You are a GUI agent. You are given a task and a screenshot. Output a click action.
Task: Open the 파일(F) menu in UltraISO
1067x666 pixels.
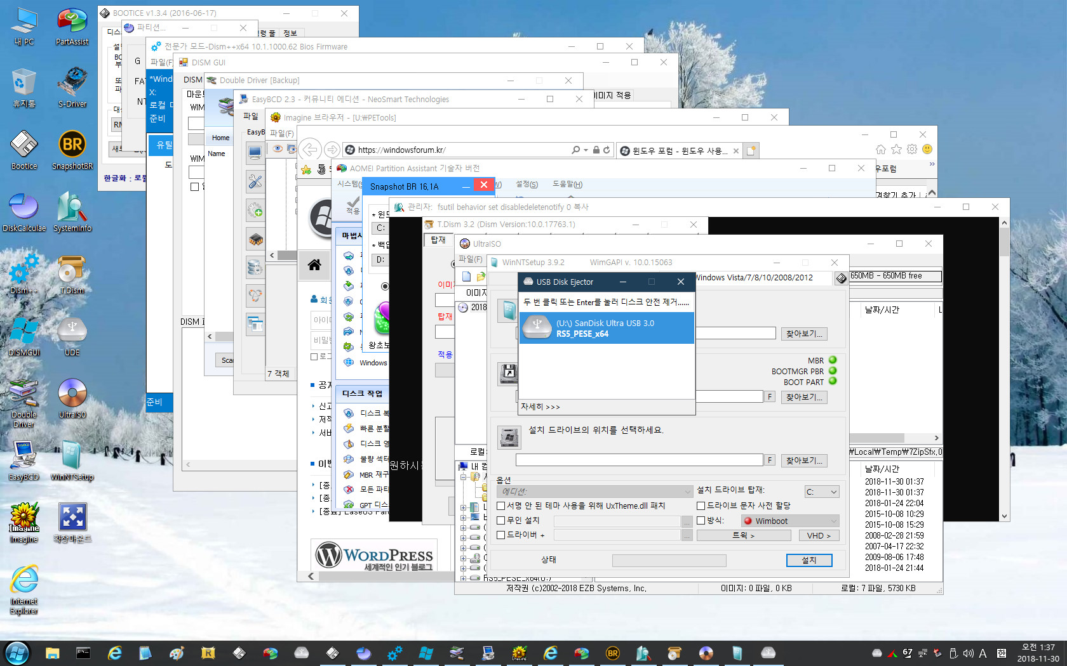471,259
